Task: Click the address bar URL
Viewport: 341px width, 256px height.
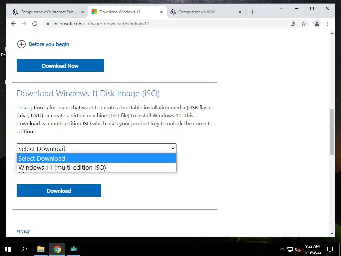Action: point(101,24)
